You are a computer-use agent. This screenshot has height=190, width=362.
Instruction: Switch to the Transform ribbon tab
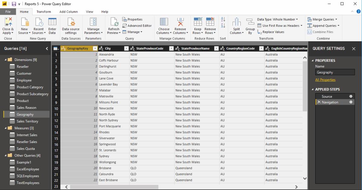click(x=44, y=11)
